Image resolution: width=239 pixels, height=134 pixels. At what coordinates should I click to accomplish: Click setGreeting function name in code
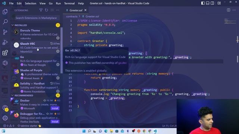pos(108,90)
